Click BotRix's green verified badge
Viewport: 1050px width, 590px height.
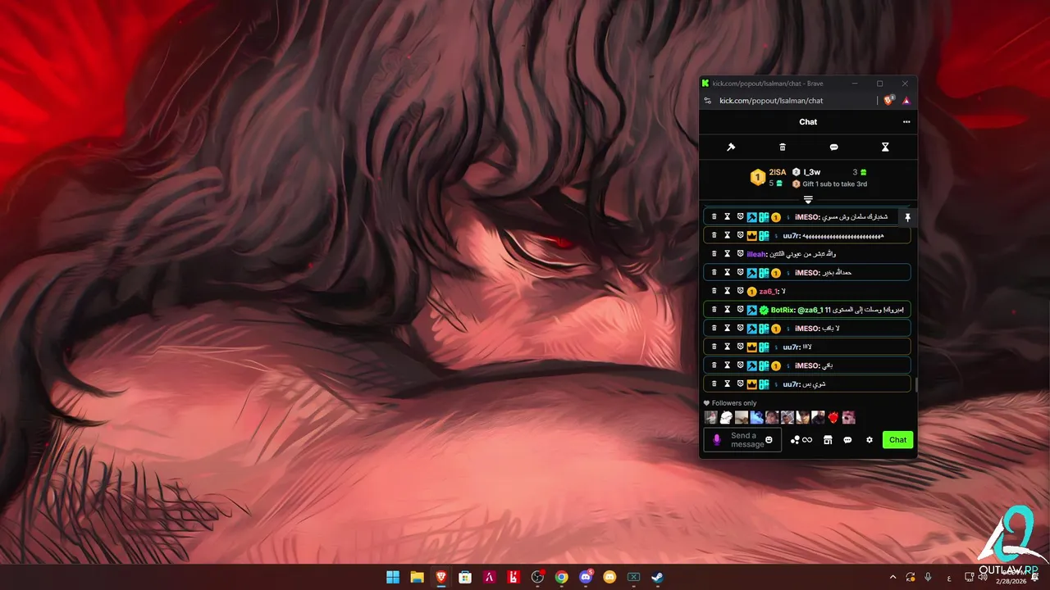coord(764,310)
